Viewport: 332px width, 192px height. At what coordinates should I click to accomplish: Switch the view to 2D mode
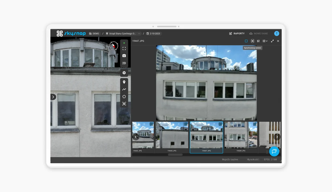coord(124,63)
